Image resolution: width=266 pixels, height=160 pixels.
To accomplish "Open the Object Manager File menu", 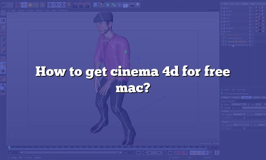I will click(226, 4).
